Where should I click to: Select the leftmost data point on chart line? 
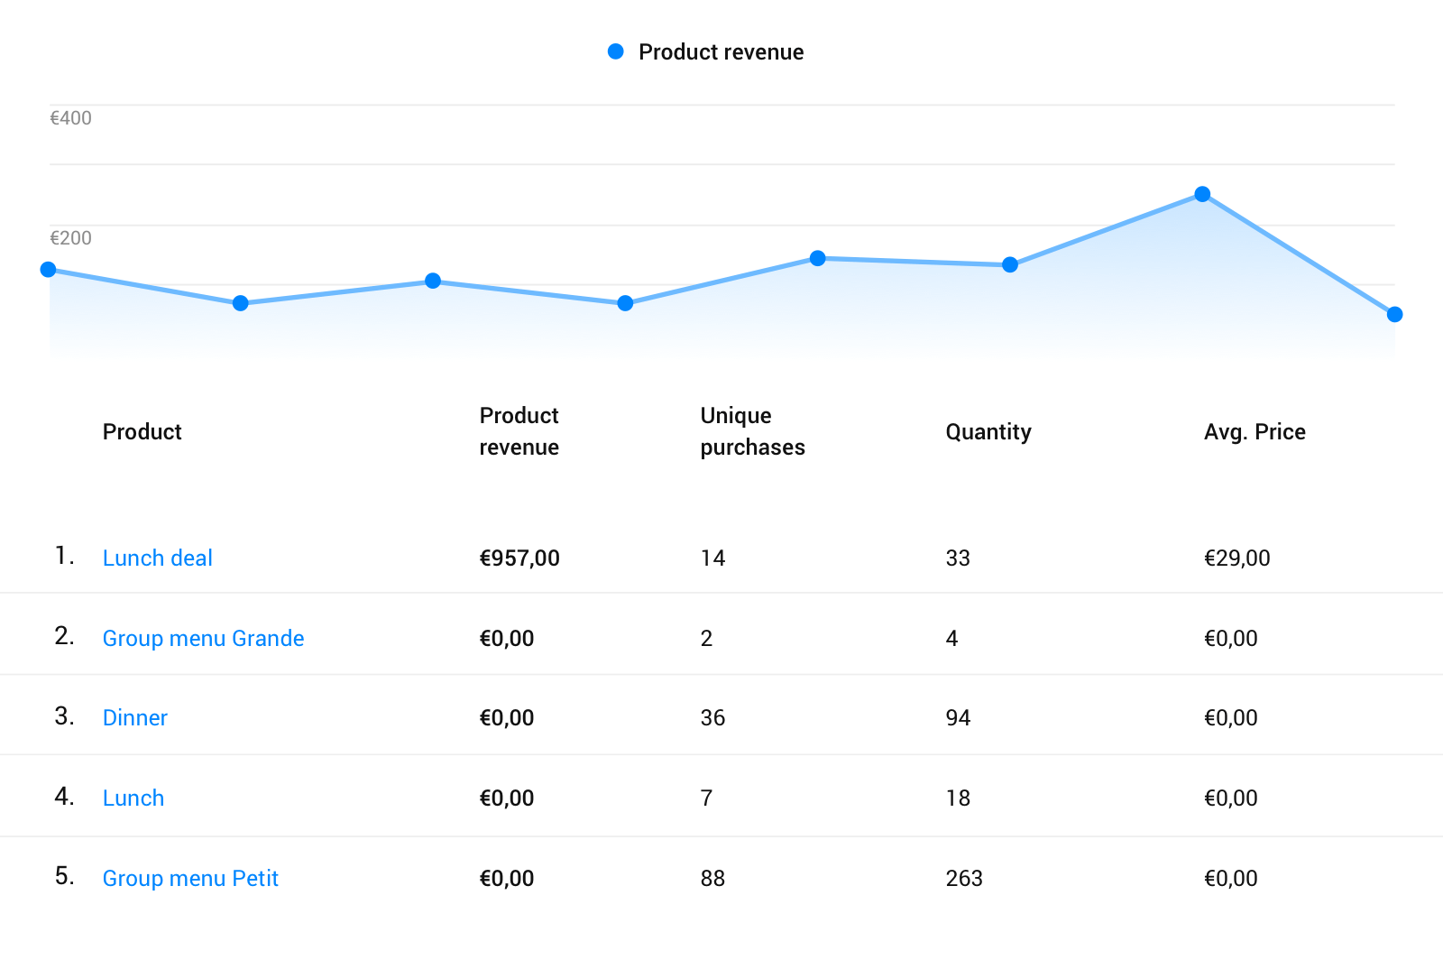(49, 270)
